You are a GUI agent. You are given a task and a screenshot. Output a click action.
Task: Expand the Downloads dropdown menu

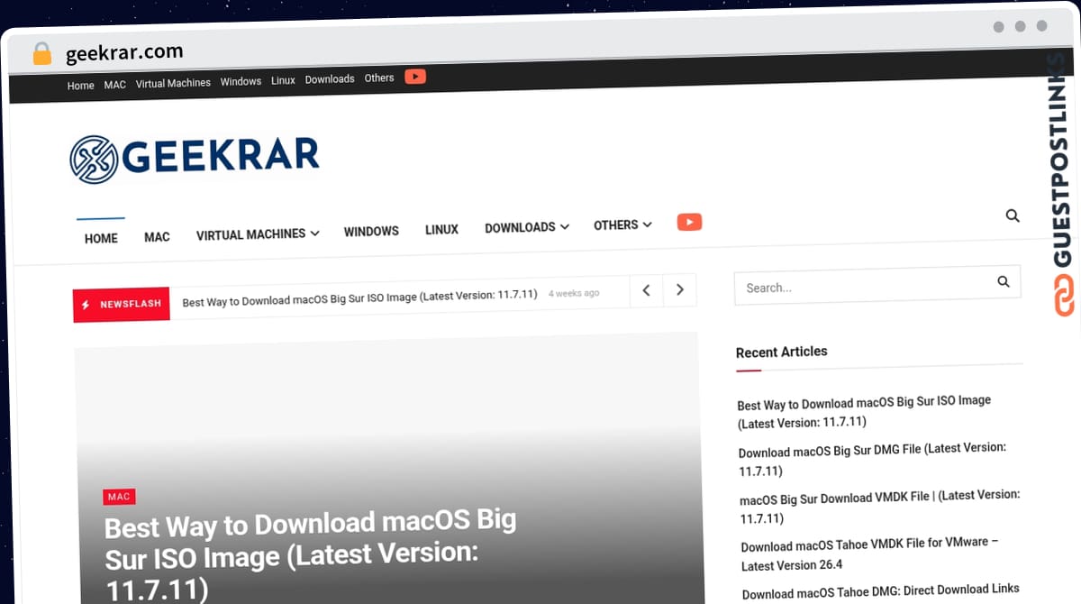(527, 227)
